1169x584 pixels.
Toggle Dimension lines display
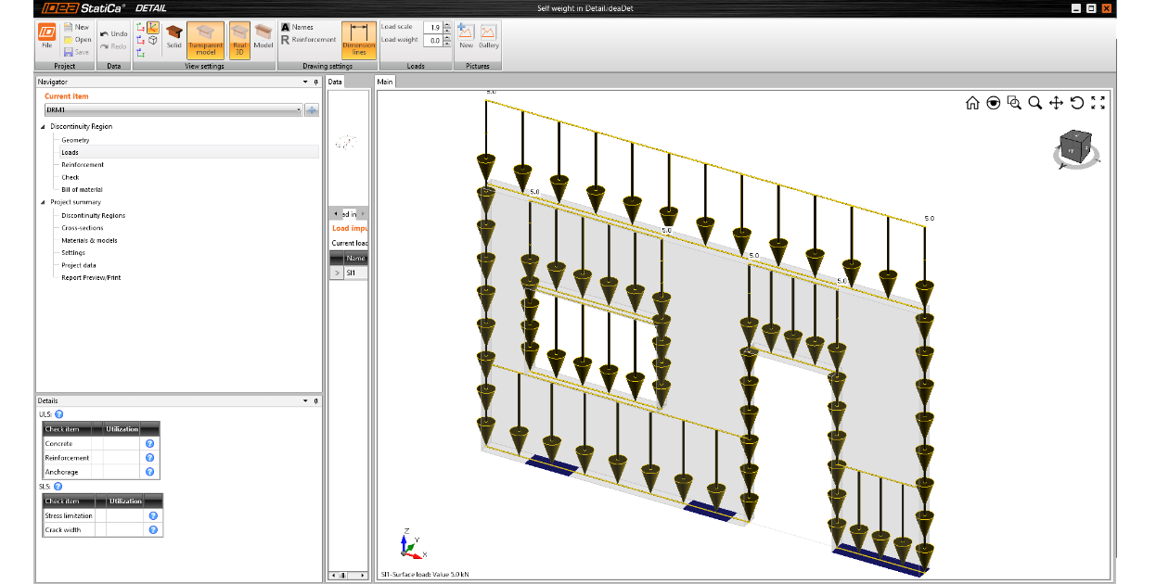(358, 39)
